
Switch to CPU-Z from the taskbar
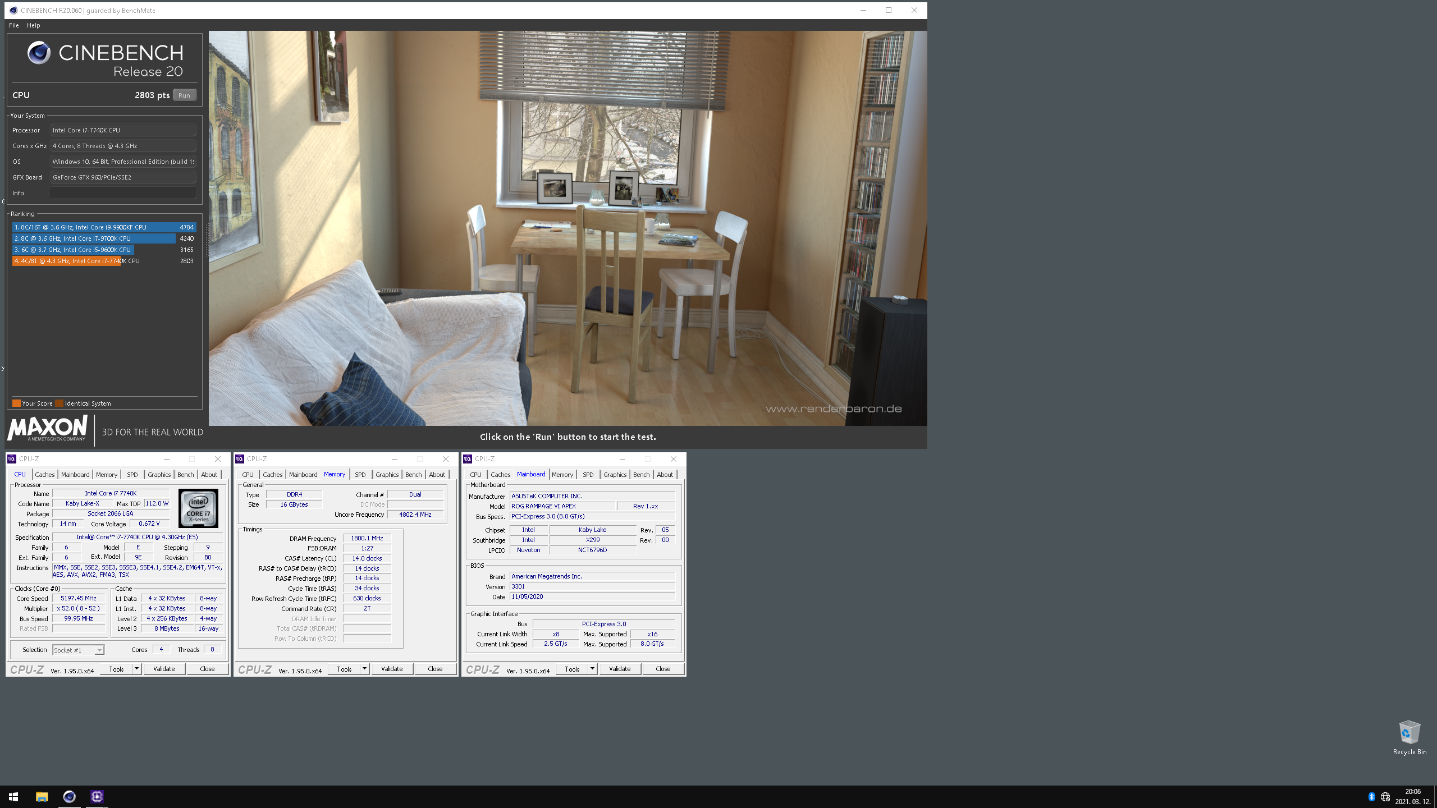tap(97, 797)
